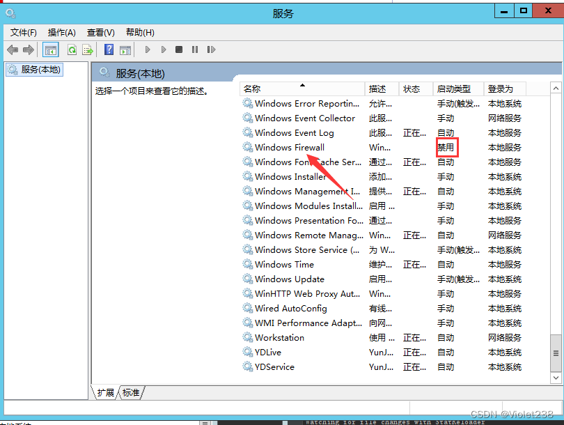Sort by the 登录为 column header
564x425 pixels.
(505, 89)
